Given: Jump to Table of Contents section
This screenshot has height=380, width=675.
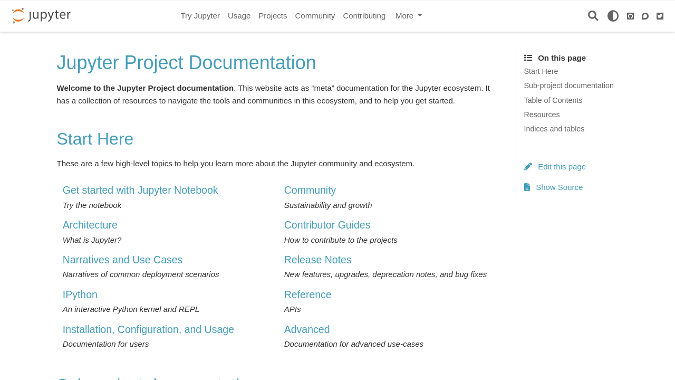Looking at the screenshot, I should coord(553,100).
